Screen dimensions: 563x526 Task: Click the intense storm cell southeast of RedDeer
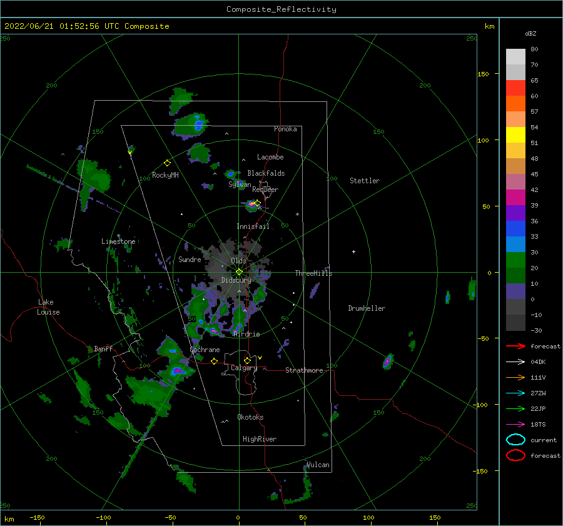[x=253, y=205]
